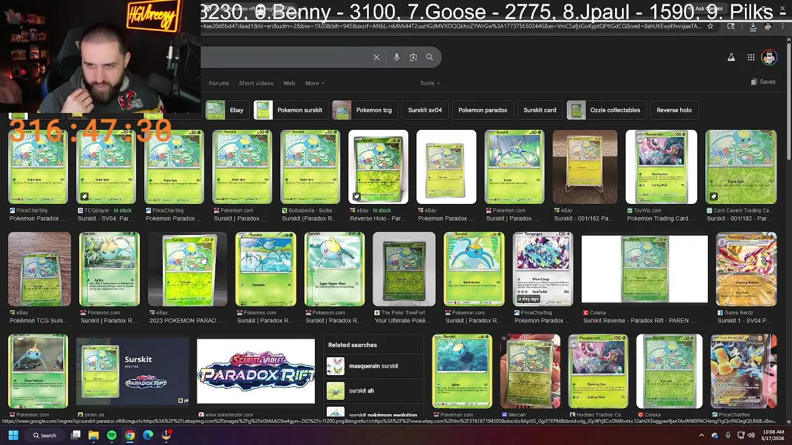This screenshot has width=792, height=445.
Task: Open Microsoft Edge from the taskbar
Action: tap(148, 435)
